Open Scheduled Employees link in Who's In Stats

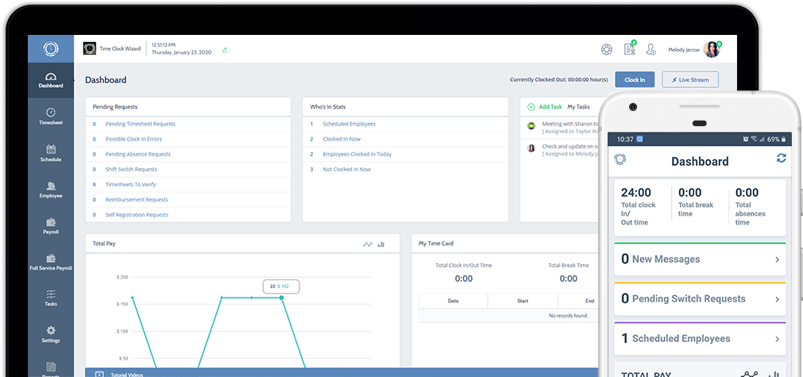(x=349, y=124)
